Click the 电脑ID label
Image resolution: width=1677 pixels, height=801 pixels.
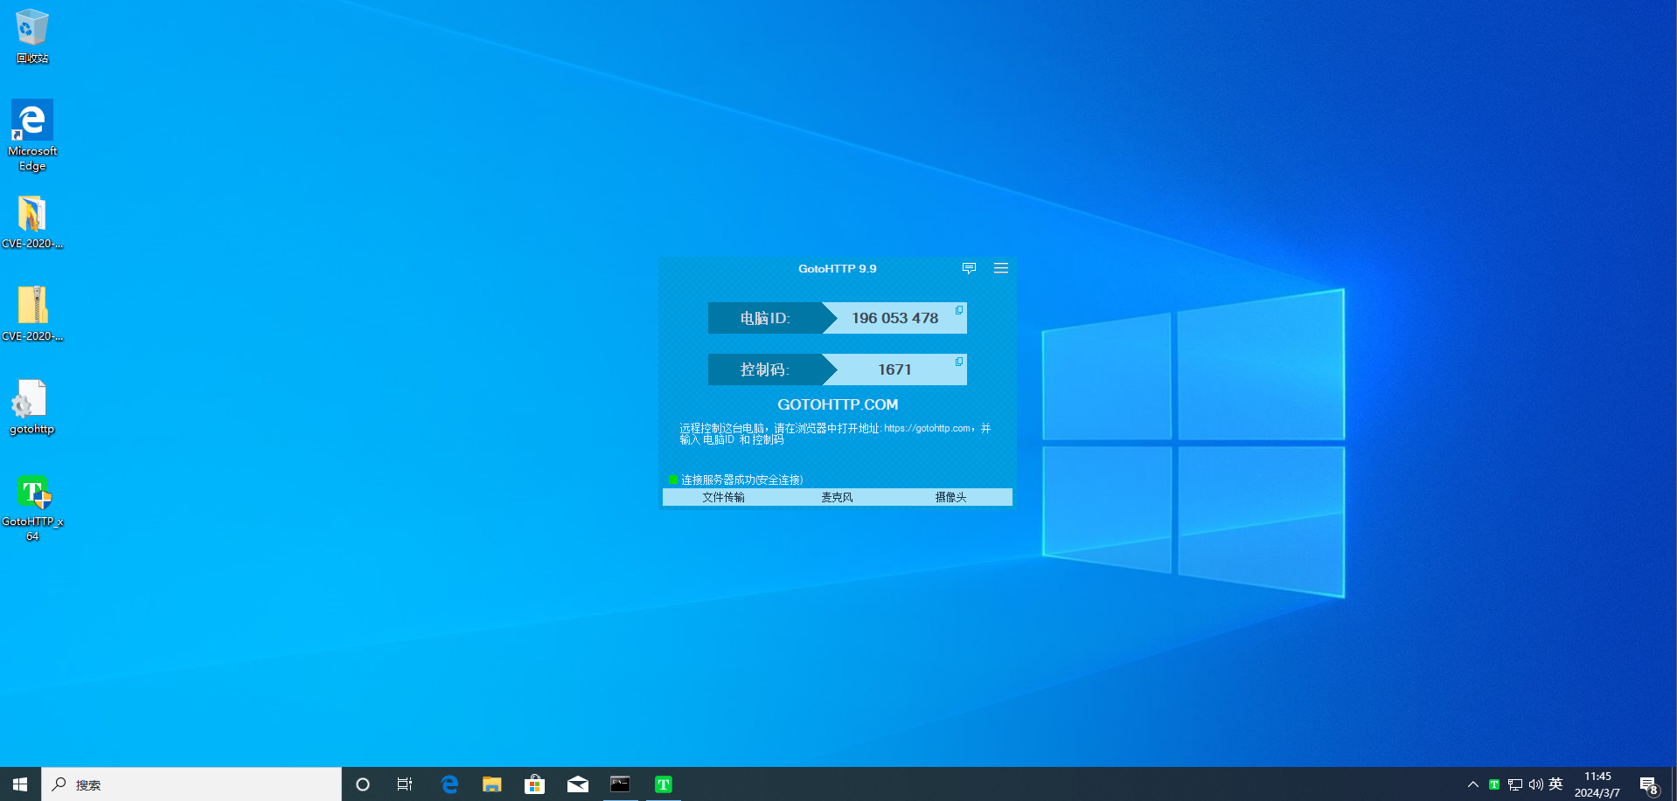click(765, 318)
